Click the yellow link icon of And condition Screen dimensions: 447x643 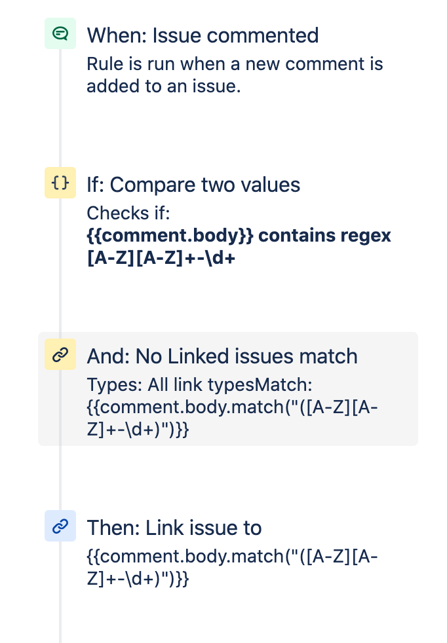pyautogui.click(x=60, y=354)
